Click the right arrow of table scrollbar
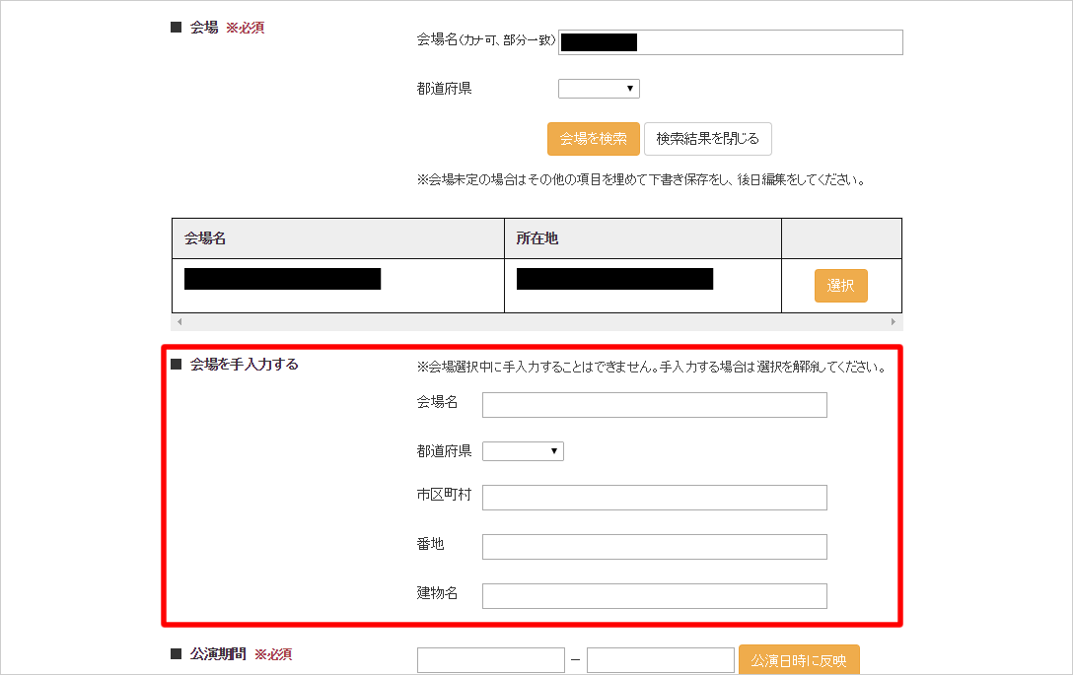The image size is (1073, 675). [894, 322]
